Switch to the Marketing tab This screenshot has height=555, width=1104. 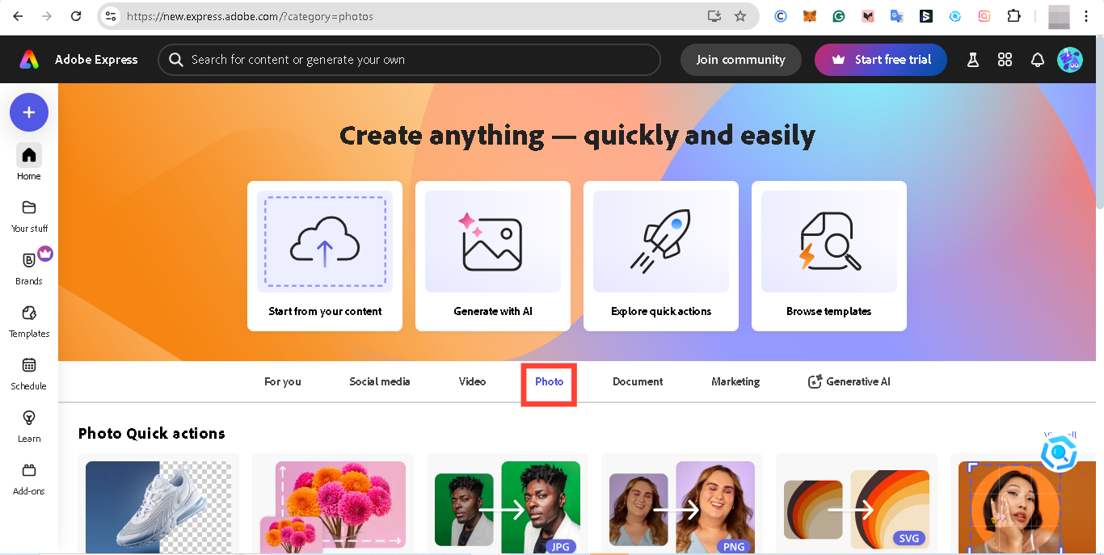click(735, 381)
